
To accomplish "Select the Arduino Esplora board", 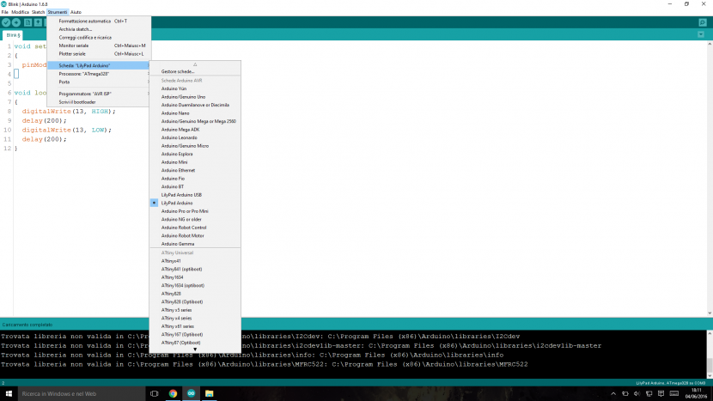I will 195,154.
